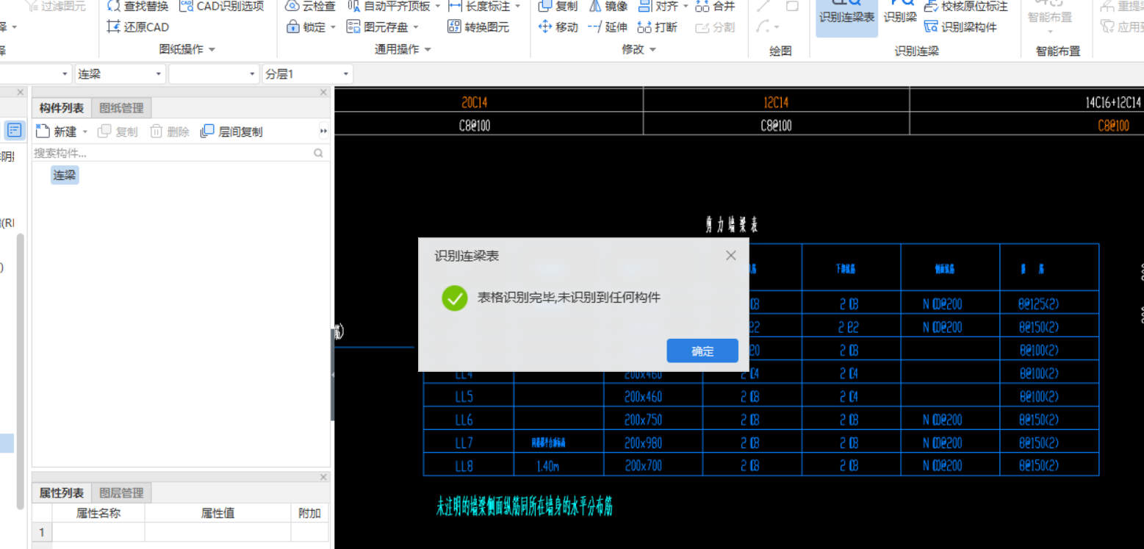Click the LL8 cell in the table
Screen dimensions: 1144x549
[x=468, y=466]
